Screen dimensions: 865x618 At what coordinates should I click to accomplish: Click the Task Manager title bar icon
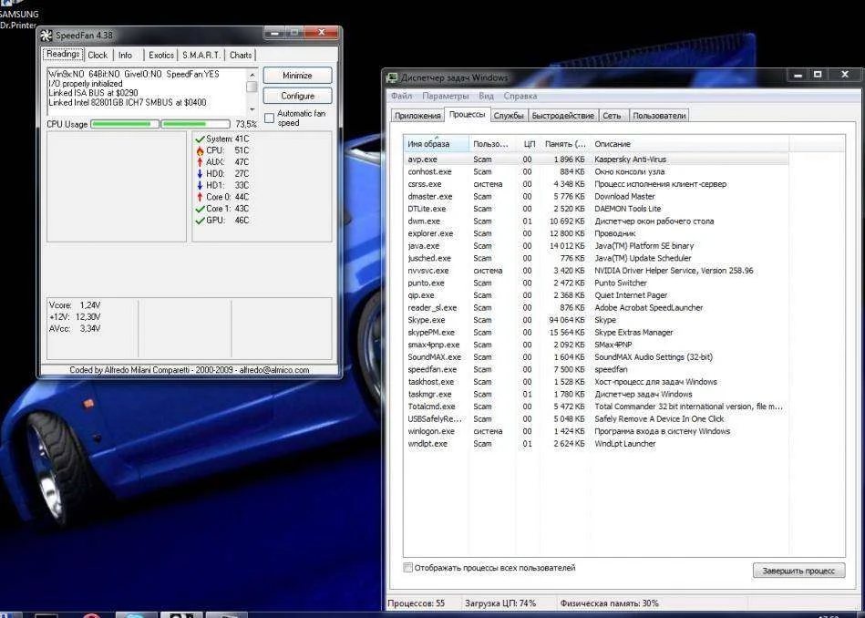(x=393, y=77)
